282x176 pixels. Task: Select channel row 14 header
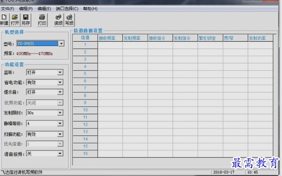[85, 139]
